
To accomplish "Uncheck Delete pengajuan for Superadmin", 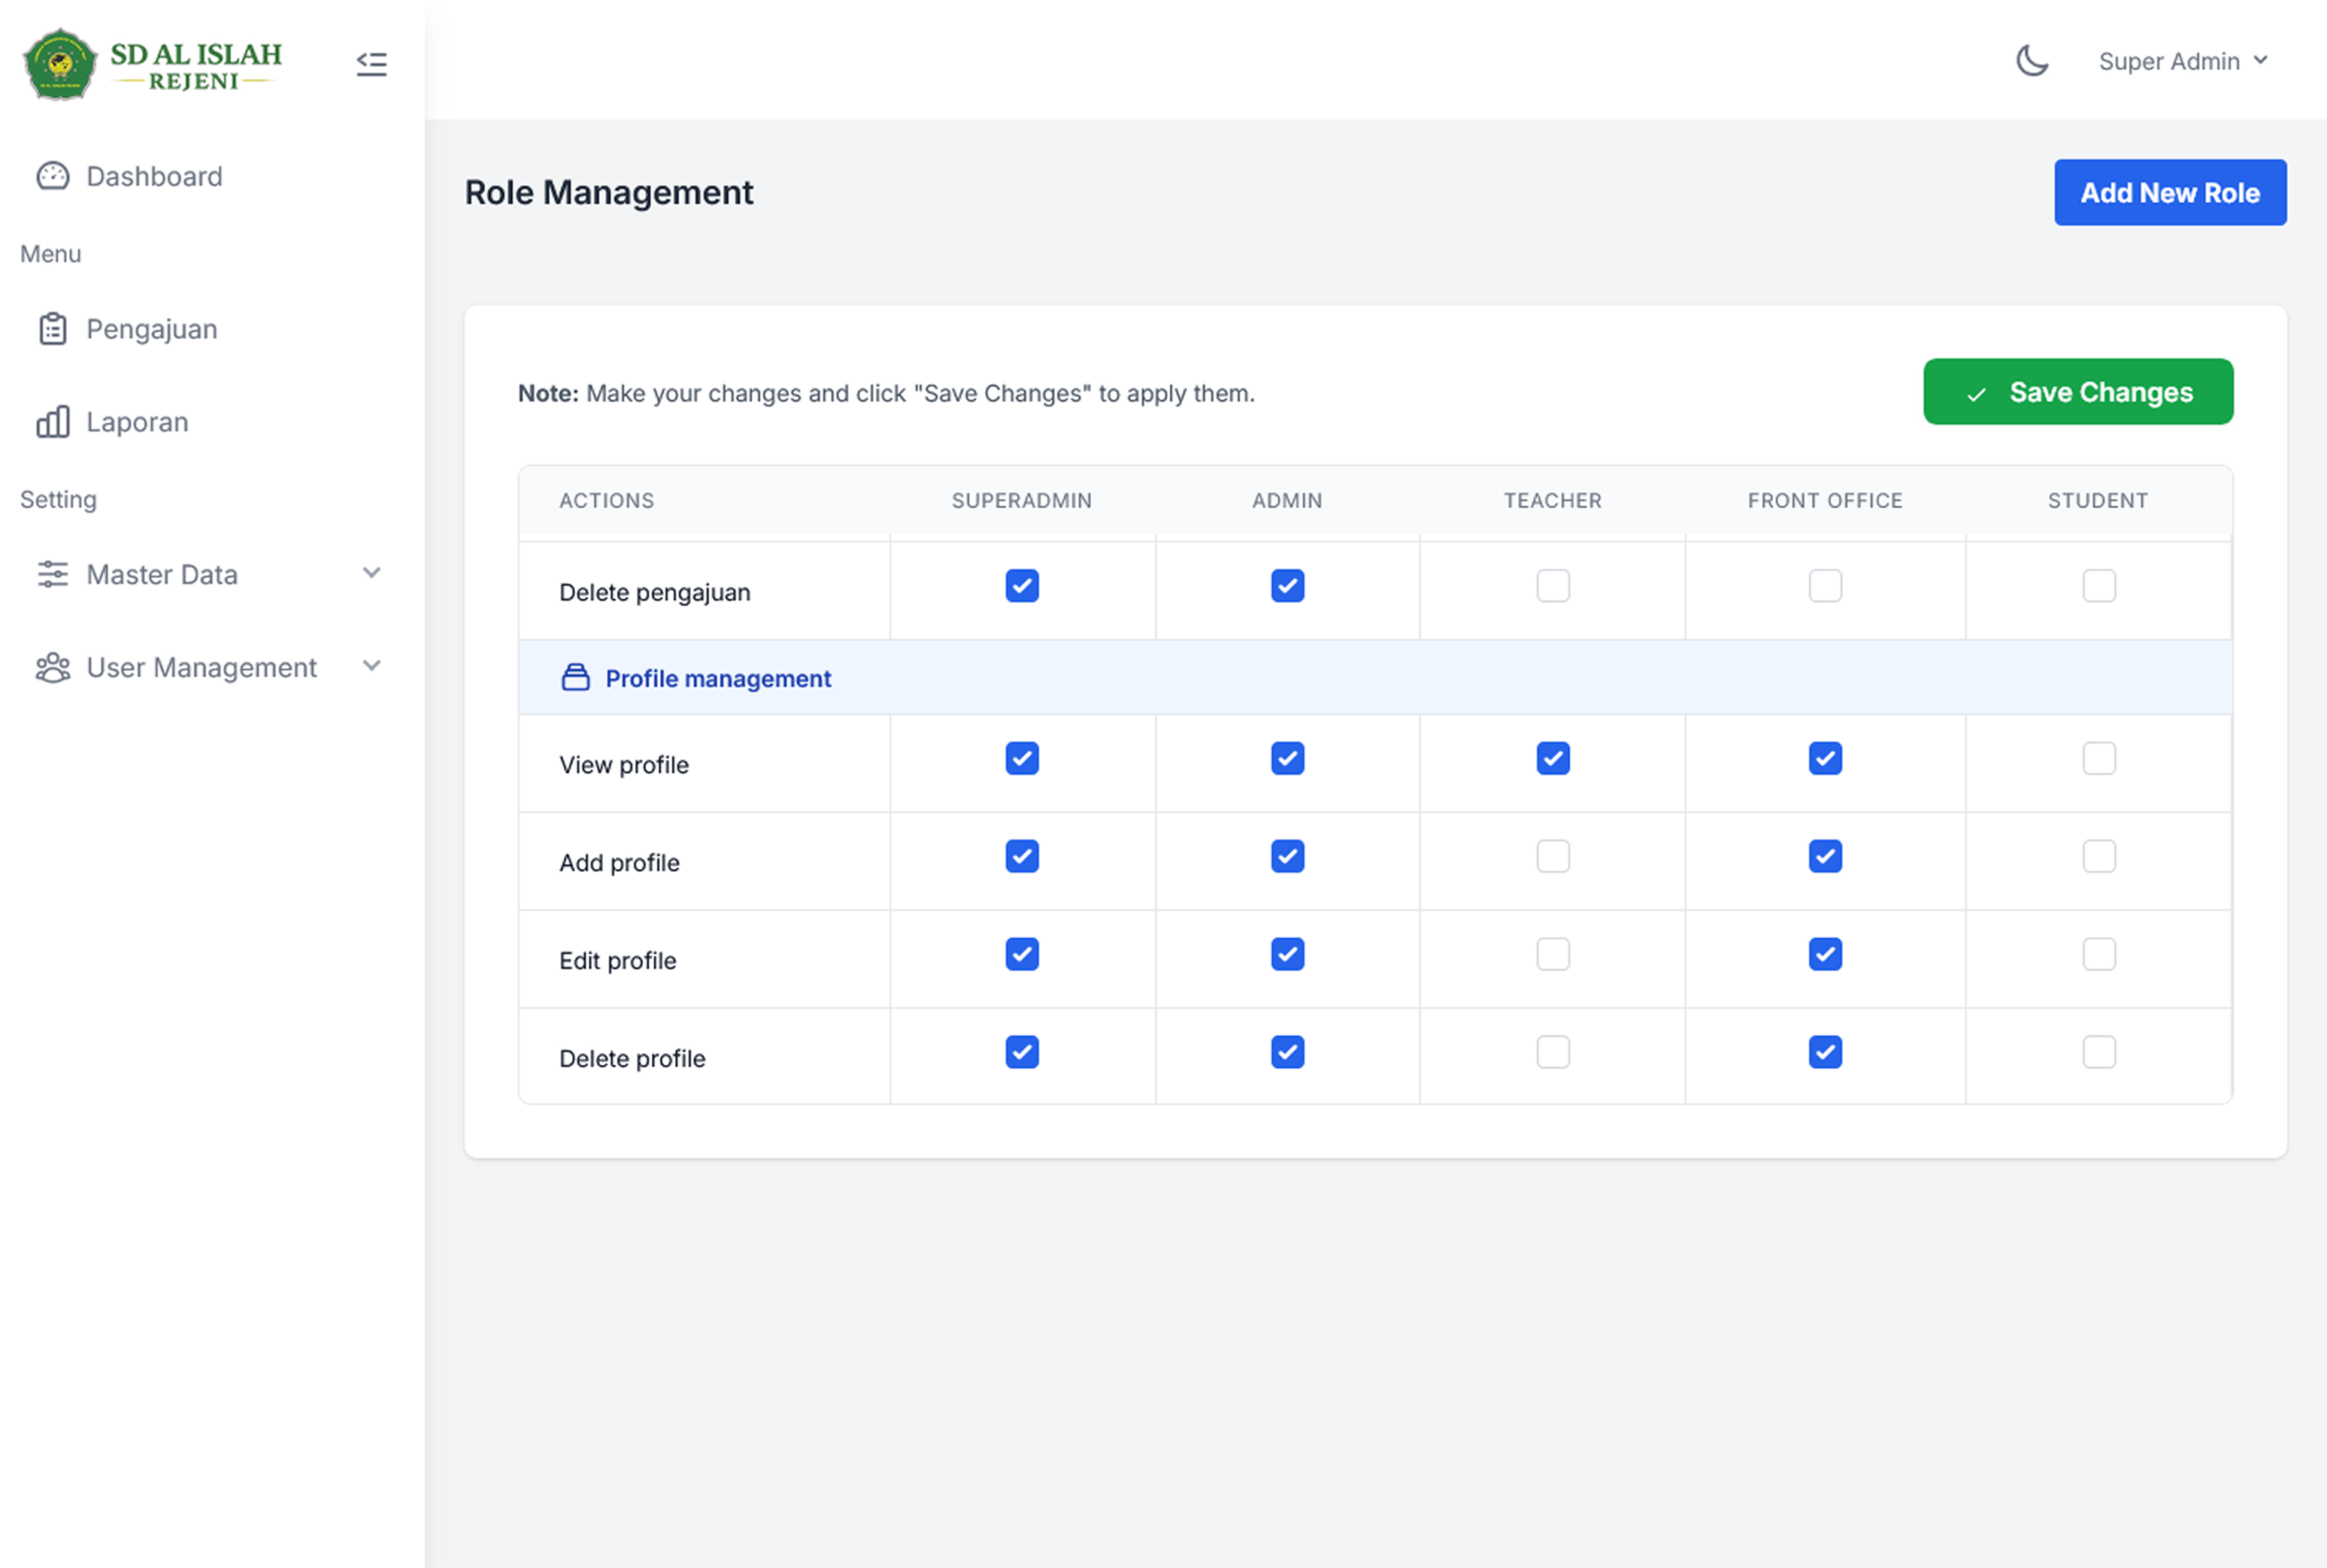I will point(1022,586).
